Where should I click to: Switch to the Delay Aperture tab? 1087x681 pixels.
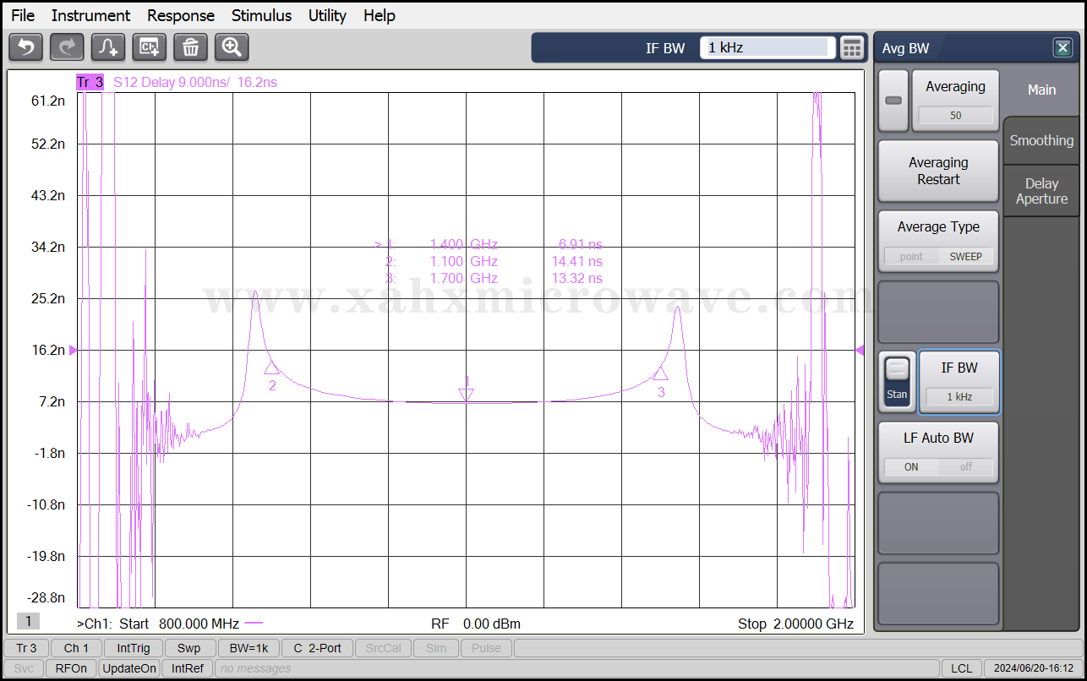tap(1041, 191)
